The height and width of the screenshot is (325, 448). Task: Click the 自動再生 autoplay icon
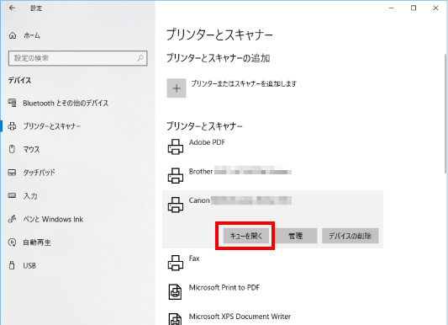12,242
